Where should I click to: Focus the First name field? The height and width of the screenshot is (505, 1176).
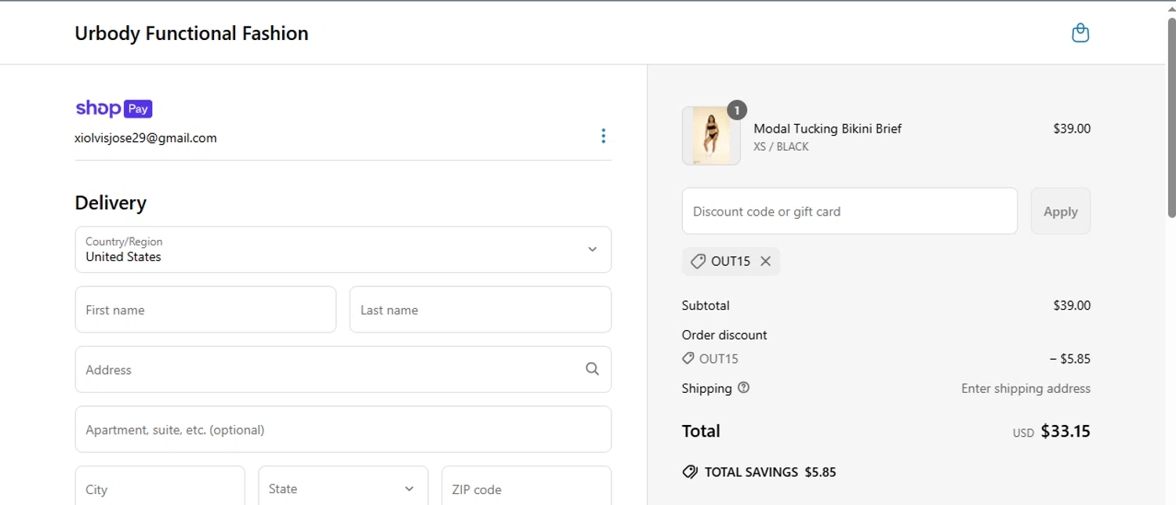coord(205,309)
